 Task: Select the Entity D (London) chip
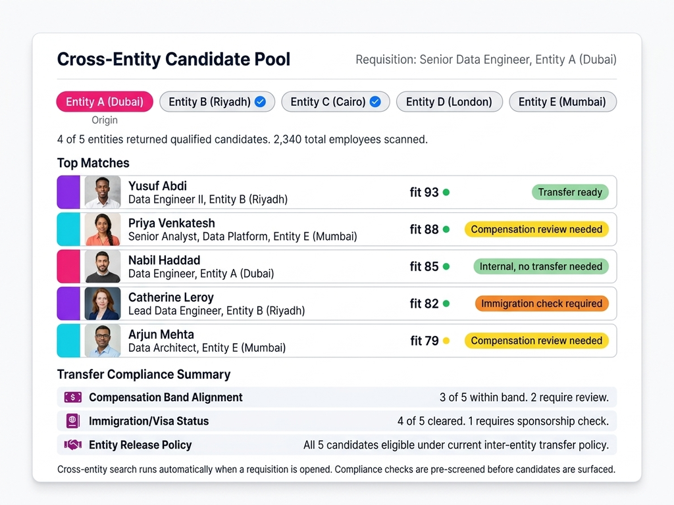pos(449,102)
